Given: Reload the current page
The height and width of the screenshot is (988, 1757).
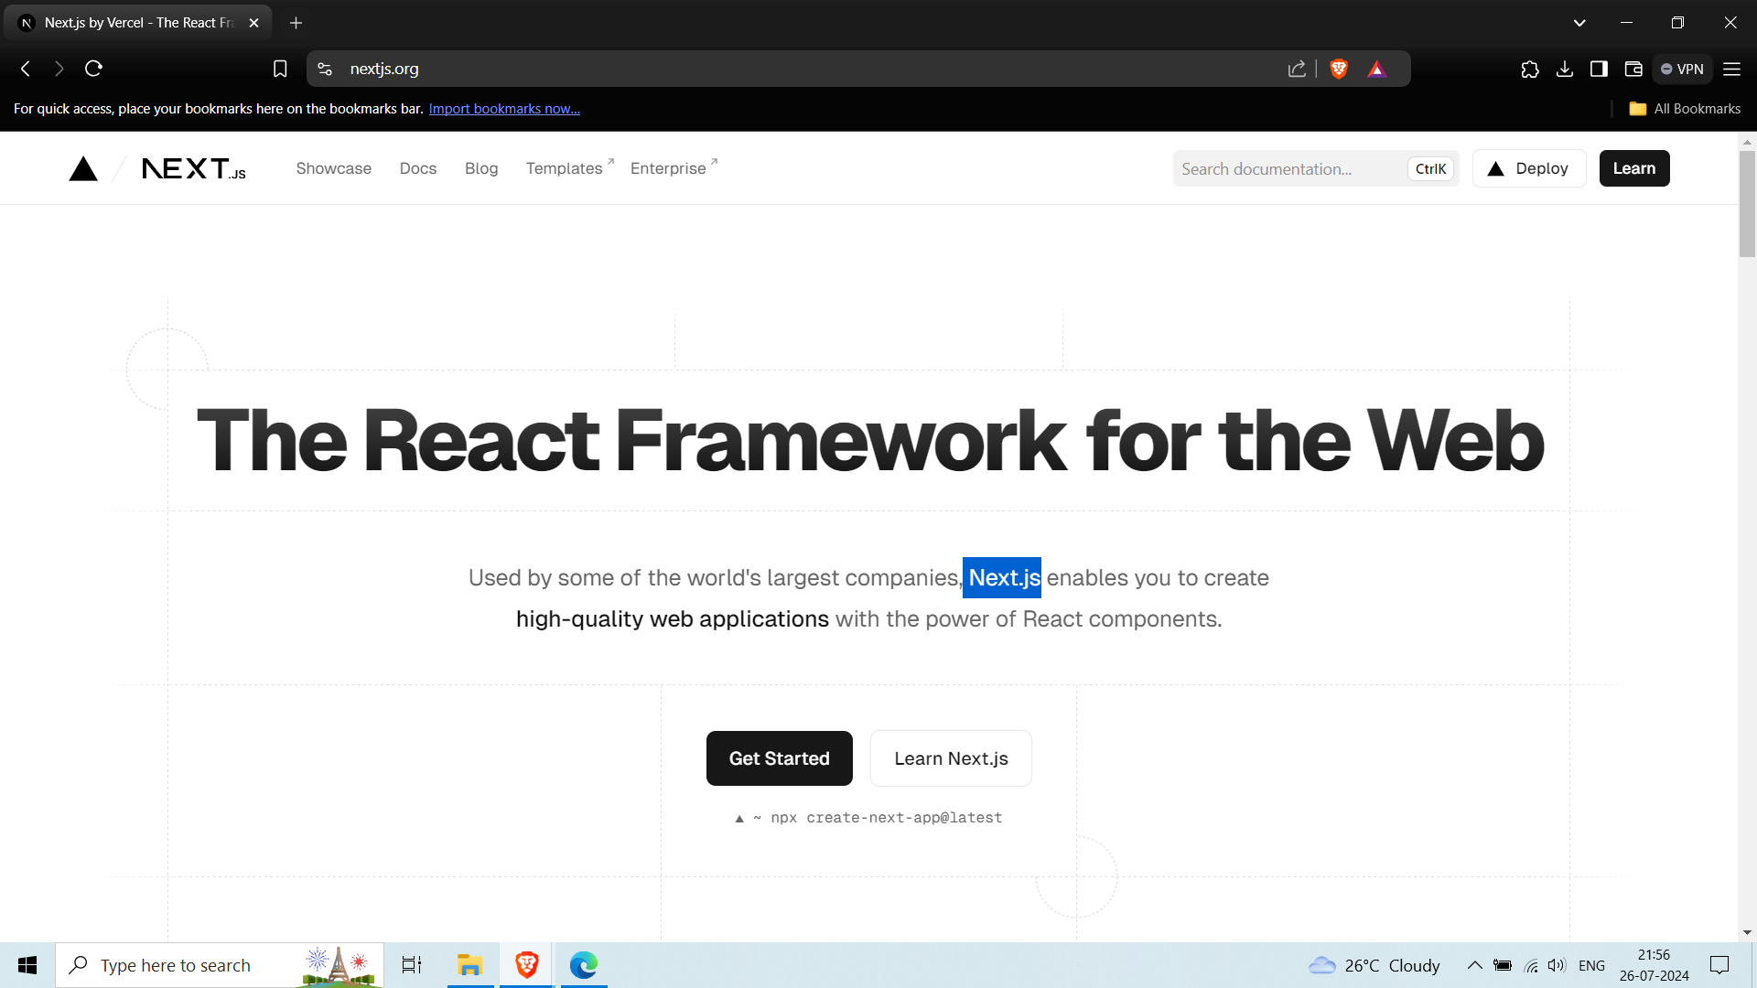Looking at the screenshot, I should click(93, 69).
